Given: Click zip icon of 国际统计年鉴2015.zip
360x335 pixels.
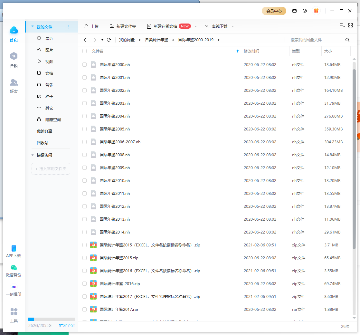Looking at the screenshot, I should (x=93, y=258).
